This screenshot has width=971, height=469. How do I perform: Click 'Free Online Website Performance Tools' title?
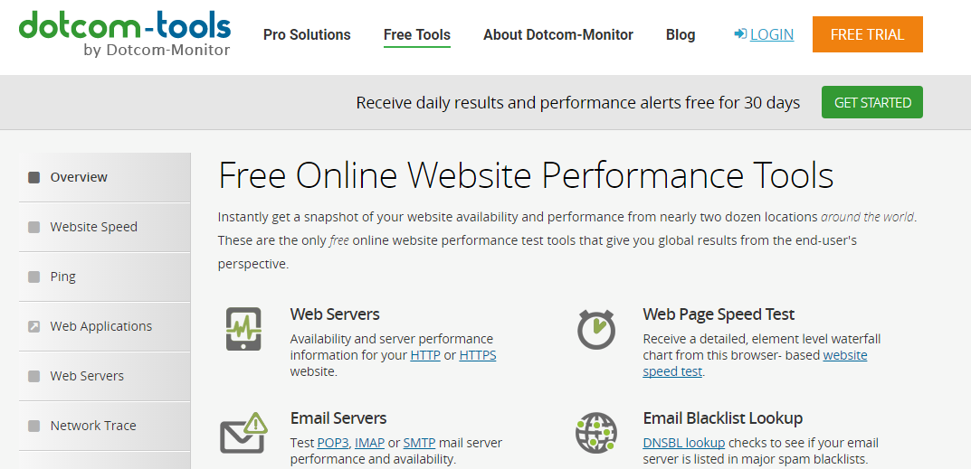pyautogui.click(x=526, y=175)
